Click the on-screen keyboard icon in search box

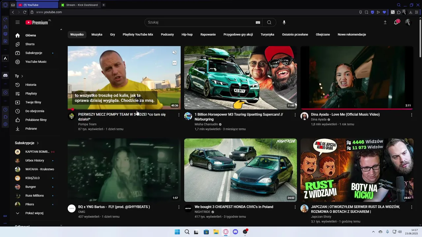258,22
